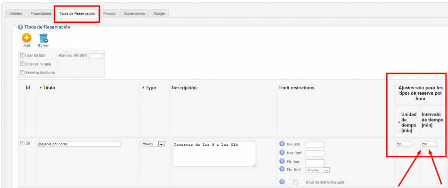Click the Intervalo de tiempo value field
Viewport: 448px width, 188px height.
[429, 144]
